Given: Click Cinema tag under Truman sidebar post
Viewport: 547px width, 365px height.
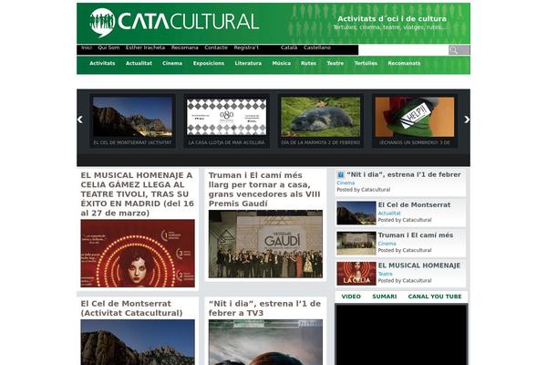Looking at the screenshot, I should pos(387,244).
